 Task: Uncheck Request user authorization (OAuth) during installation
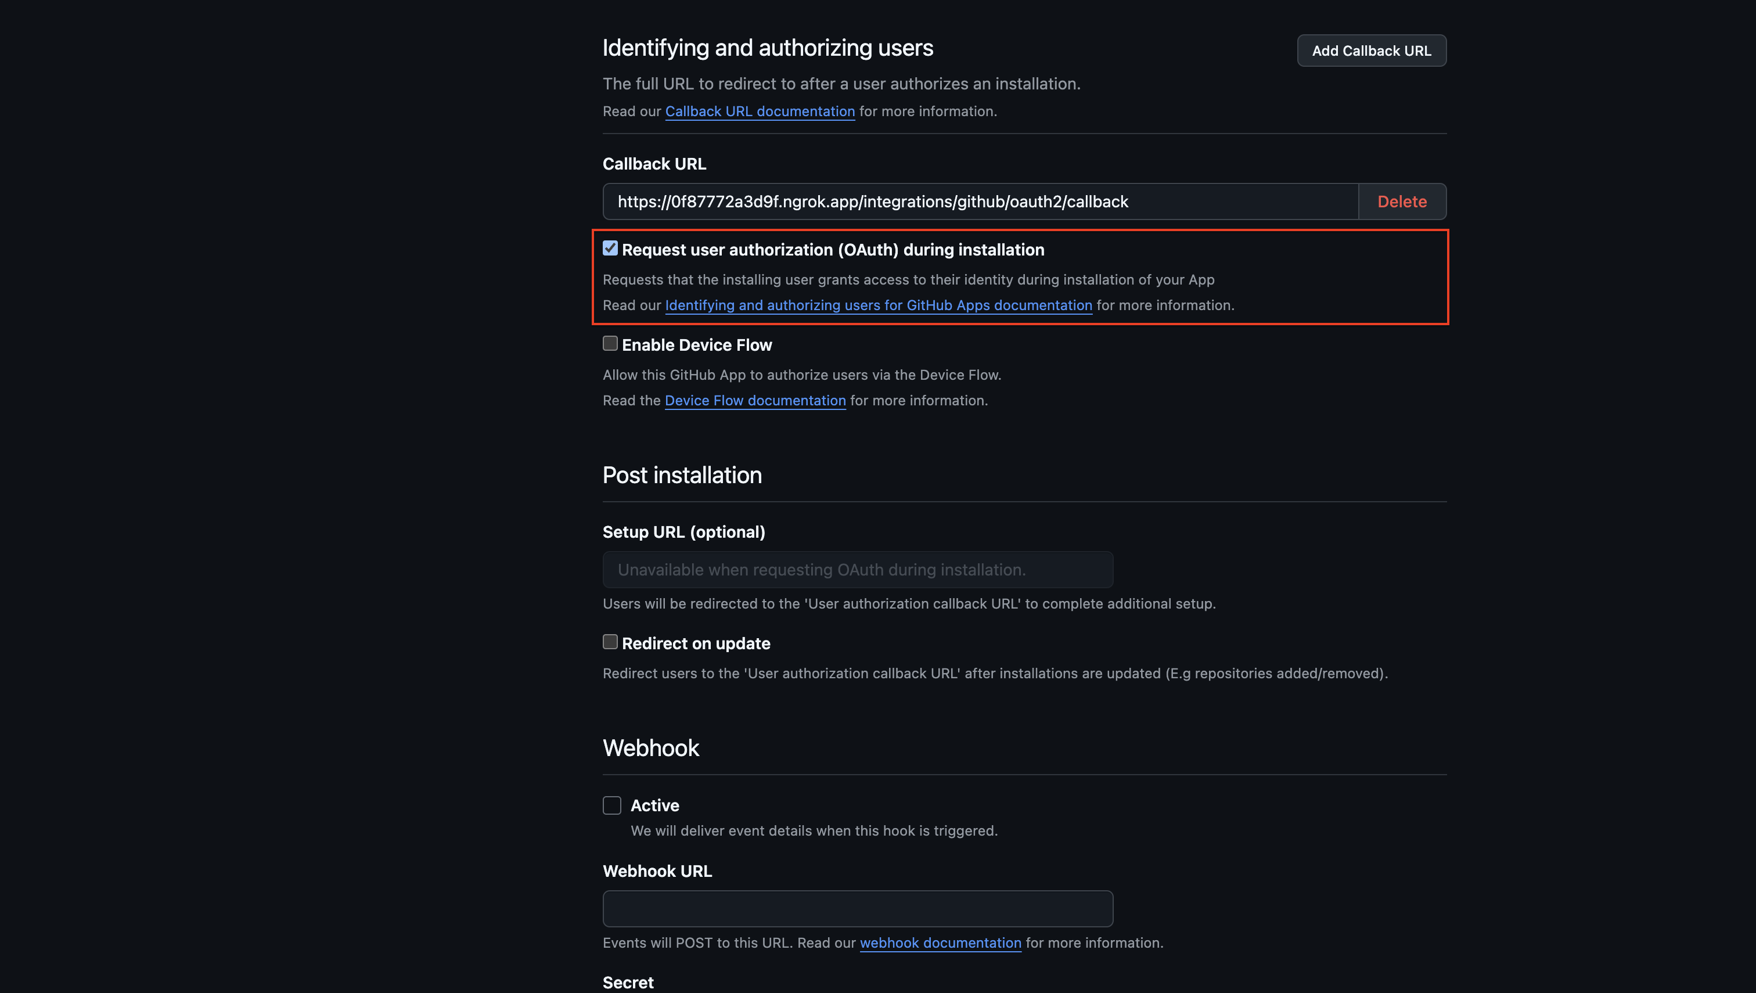(x=610, y=249)
